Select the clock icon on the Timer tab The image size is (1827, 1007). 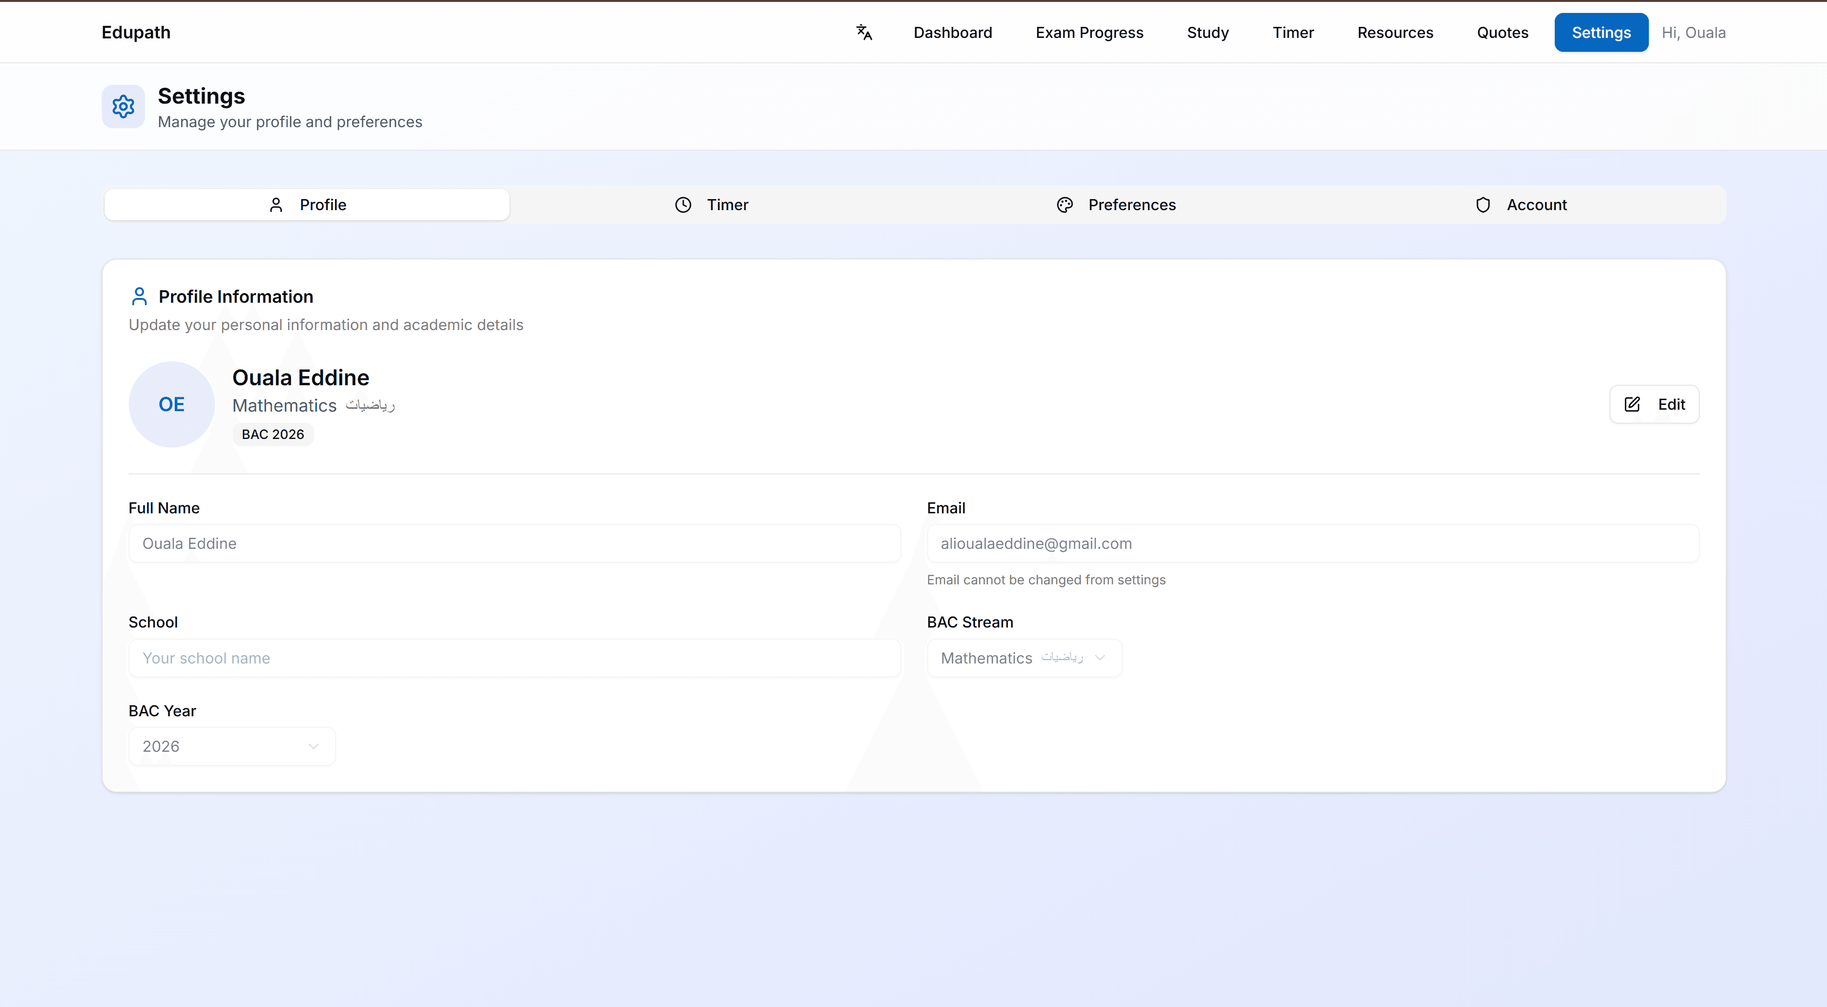click(682, 205)
